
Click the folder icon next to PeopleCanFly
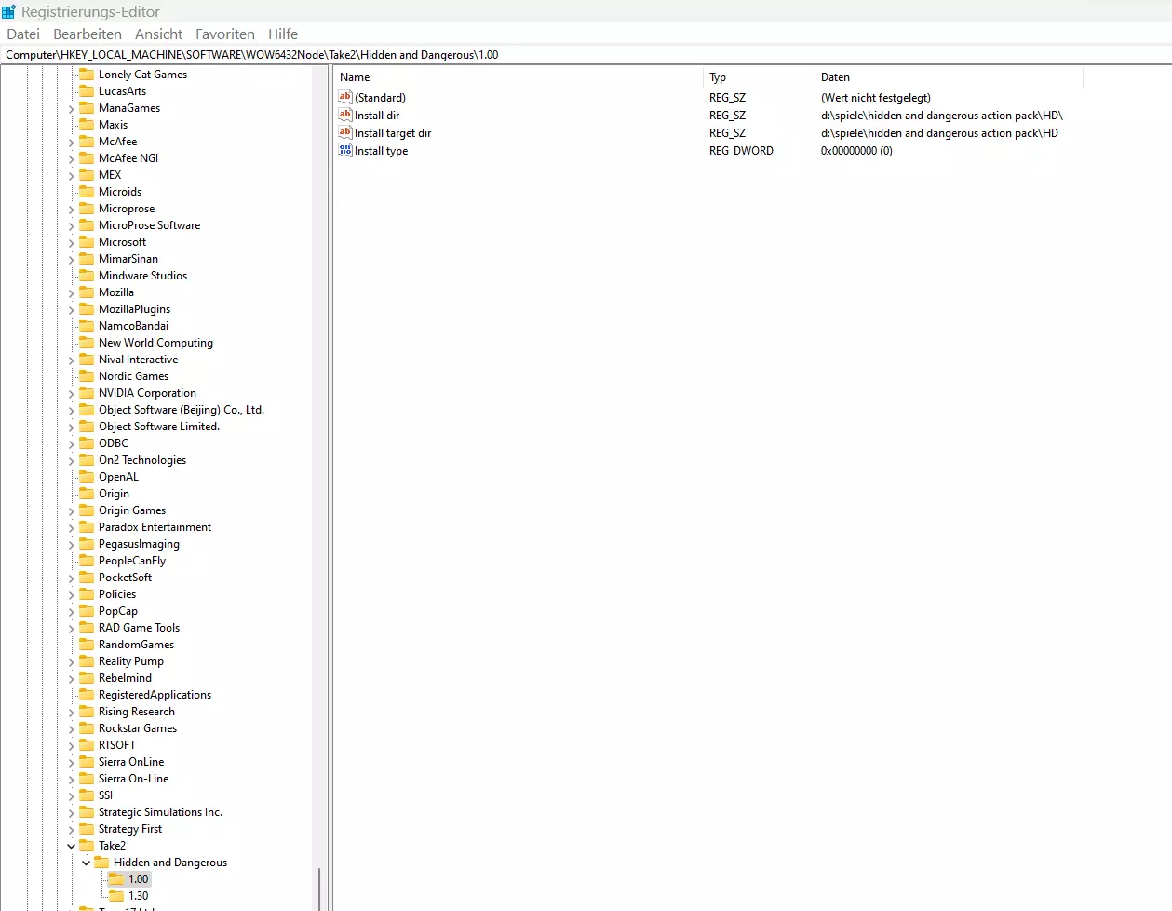[x=87, y=561]
